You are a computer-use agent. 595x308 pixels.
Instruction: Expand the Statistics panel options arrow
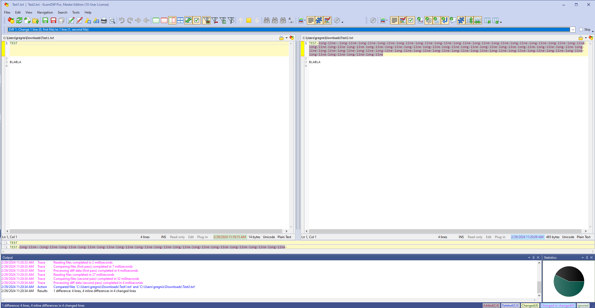[583, 258]
